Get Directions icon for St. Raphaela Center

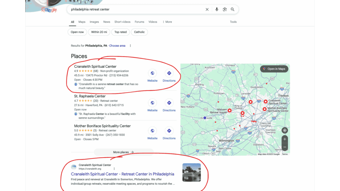pyautogui.click(x=169, y=103)
